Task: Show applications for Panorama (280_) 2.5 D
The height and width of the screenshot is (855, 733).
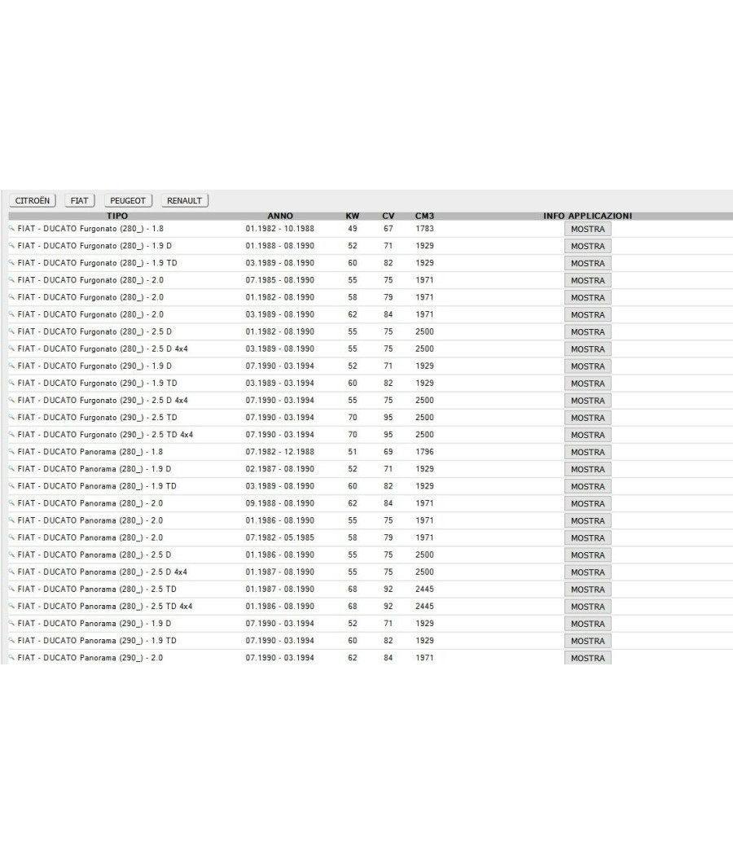Action: pyautogui.click(x=588, y=555)
